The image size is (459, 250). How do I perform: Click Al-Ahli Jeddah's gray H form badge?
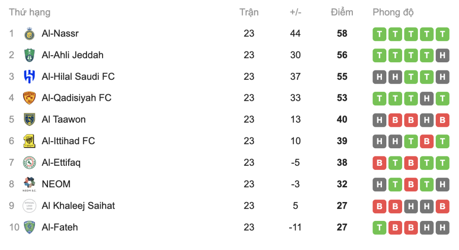tap(442, 55)
